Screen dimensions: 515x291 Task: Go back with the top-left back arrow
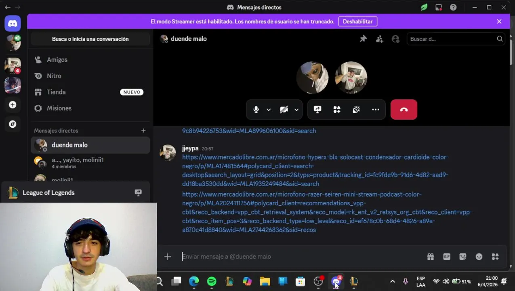click(8, 7)
